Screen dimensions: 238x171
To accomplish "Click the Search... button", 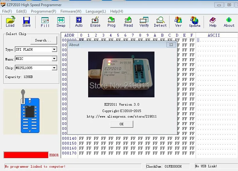I will click(x=44, y=40).
